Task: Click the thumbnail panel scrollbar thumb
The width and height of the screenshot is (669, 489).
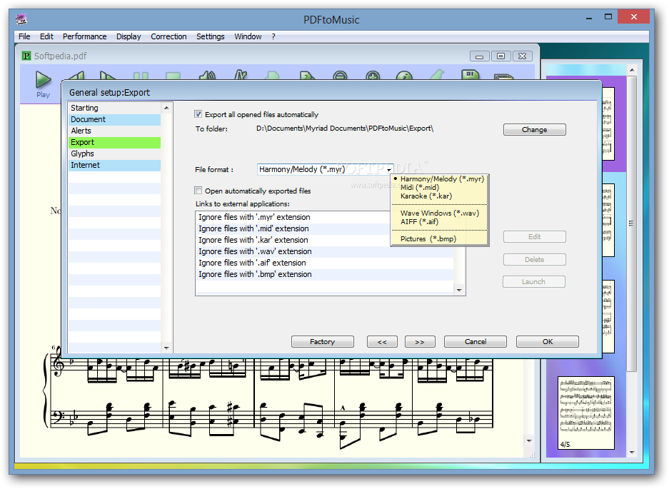Action: (x=631, y=223)
